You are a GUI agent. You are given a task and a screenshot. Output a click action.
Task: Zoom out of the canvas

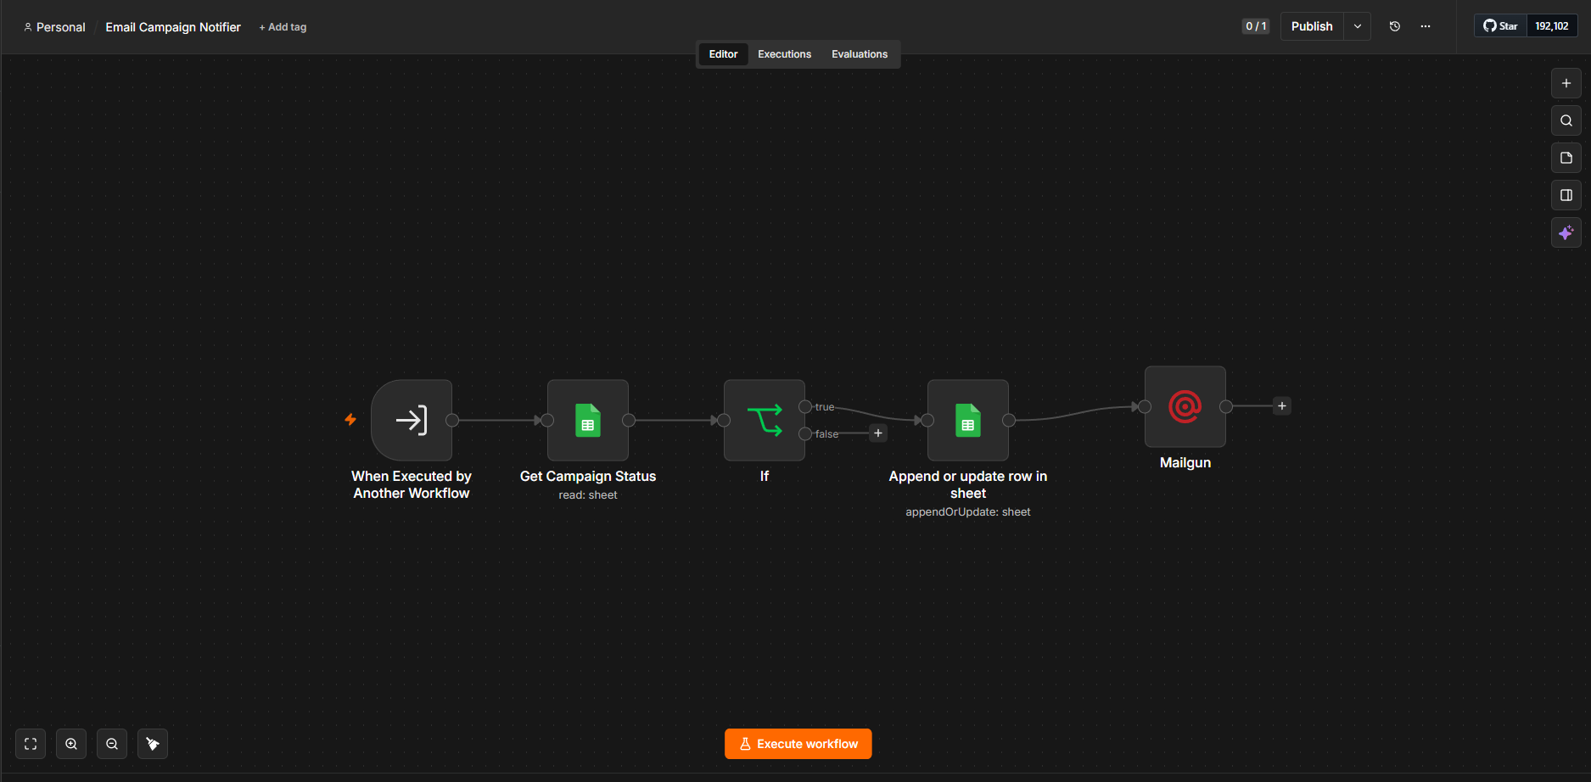tap(112, 744)
